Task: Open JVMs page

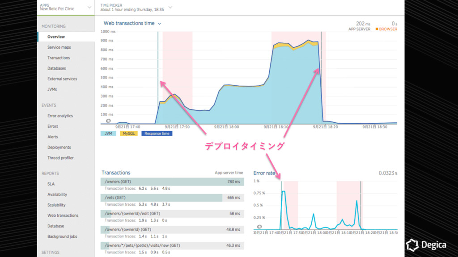Action: click(52, 89)
